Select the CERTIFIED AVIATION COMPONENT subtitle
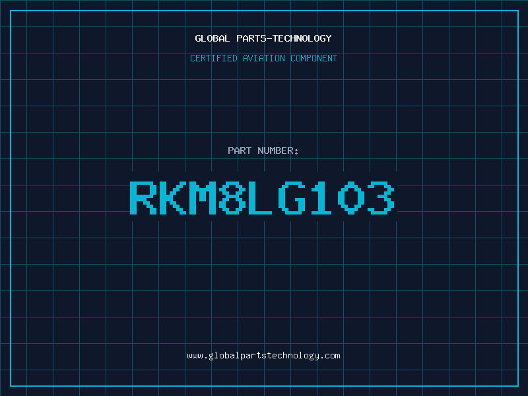This screenshot has height=396, width=528. coord(263,58)
